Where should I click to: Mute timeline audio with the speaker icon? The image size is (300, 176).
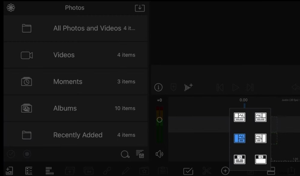[x=159, y=154]
